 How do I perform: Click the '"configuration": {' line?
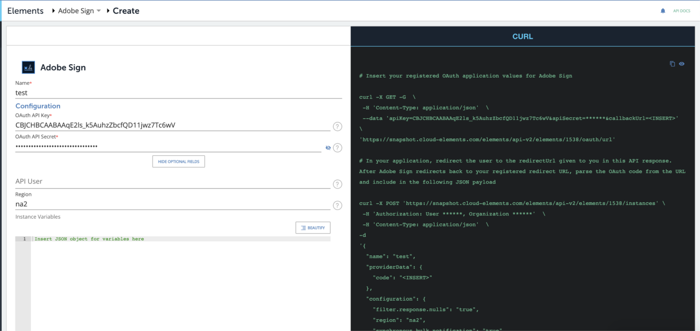pyautogui.click(x=396, y=299)
